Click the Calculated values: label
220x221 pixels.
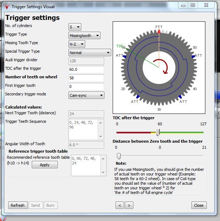click(x=24, y=107)
